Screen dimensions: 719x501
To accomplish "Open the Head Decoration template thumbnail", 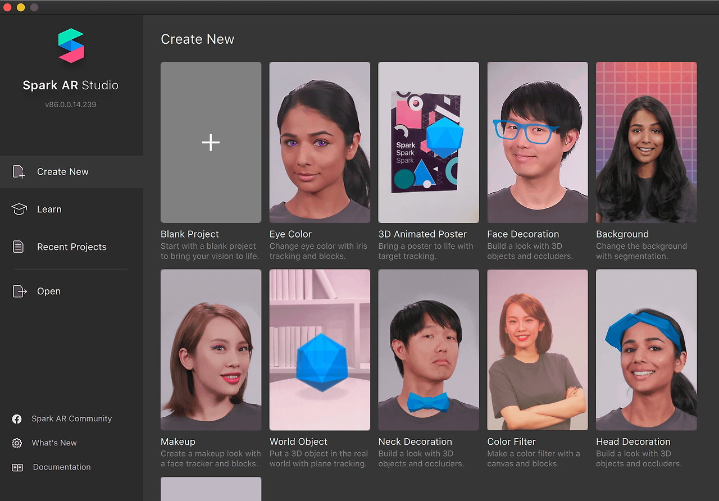I will (647, 350).
